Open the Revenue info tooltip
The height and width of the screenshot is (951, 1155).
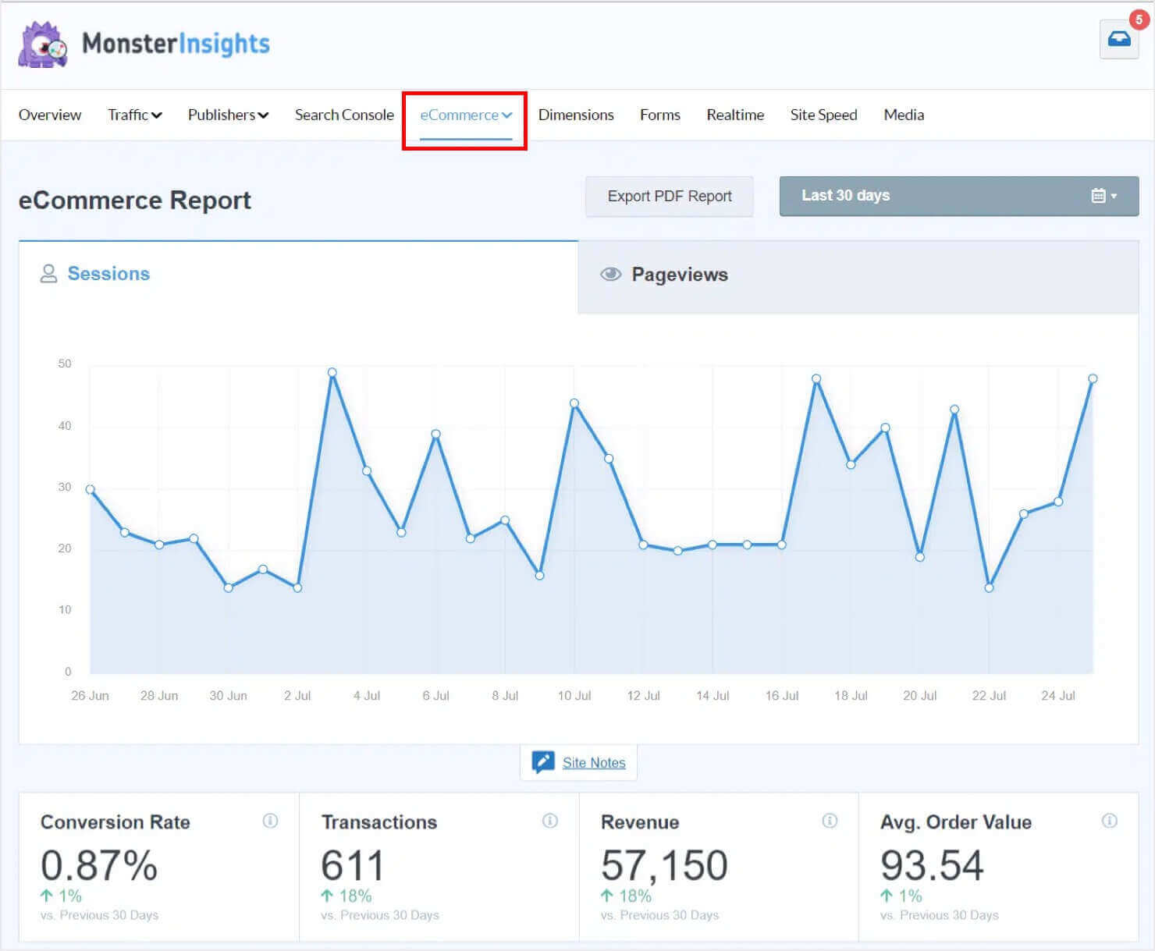coord(830,821)
